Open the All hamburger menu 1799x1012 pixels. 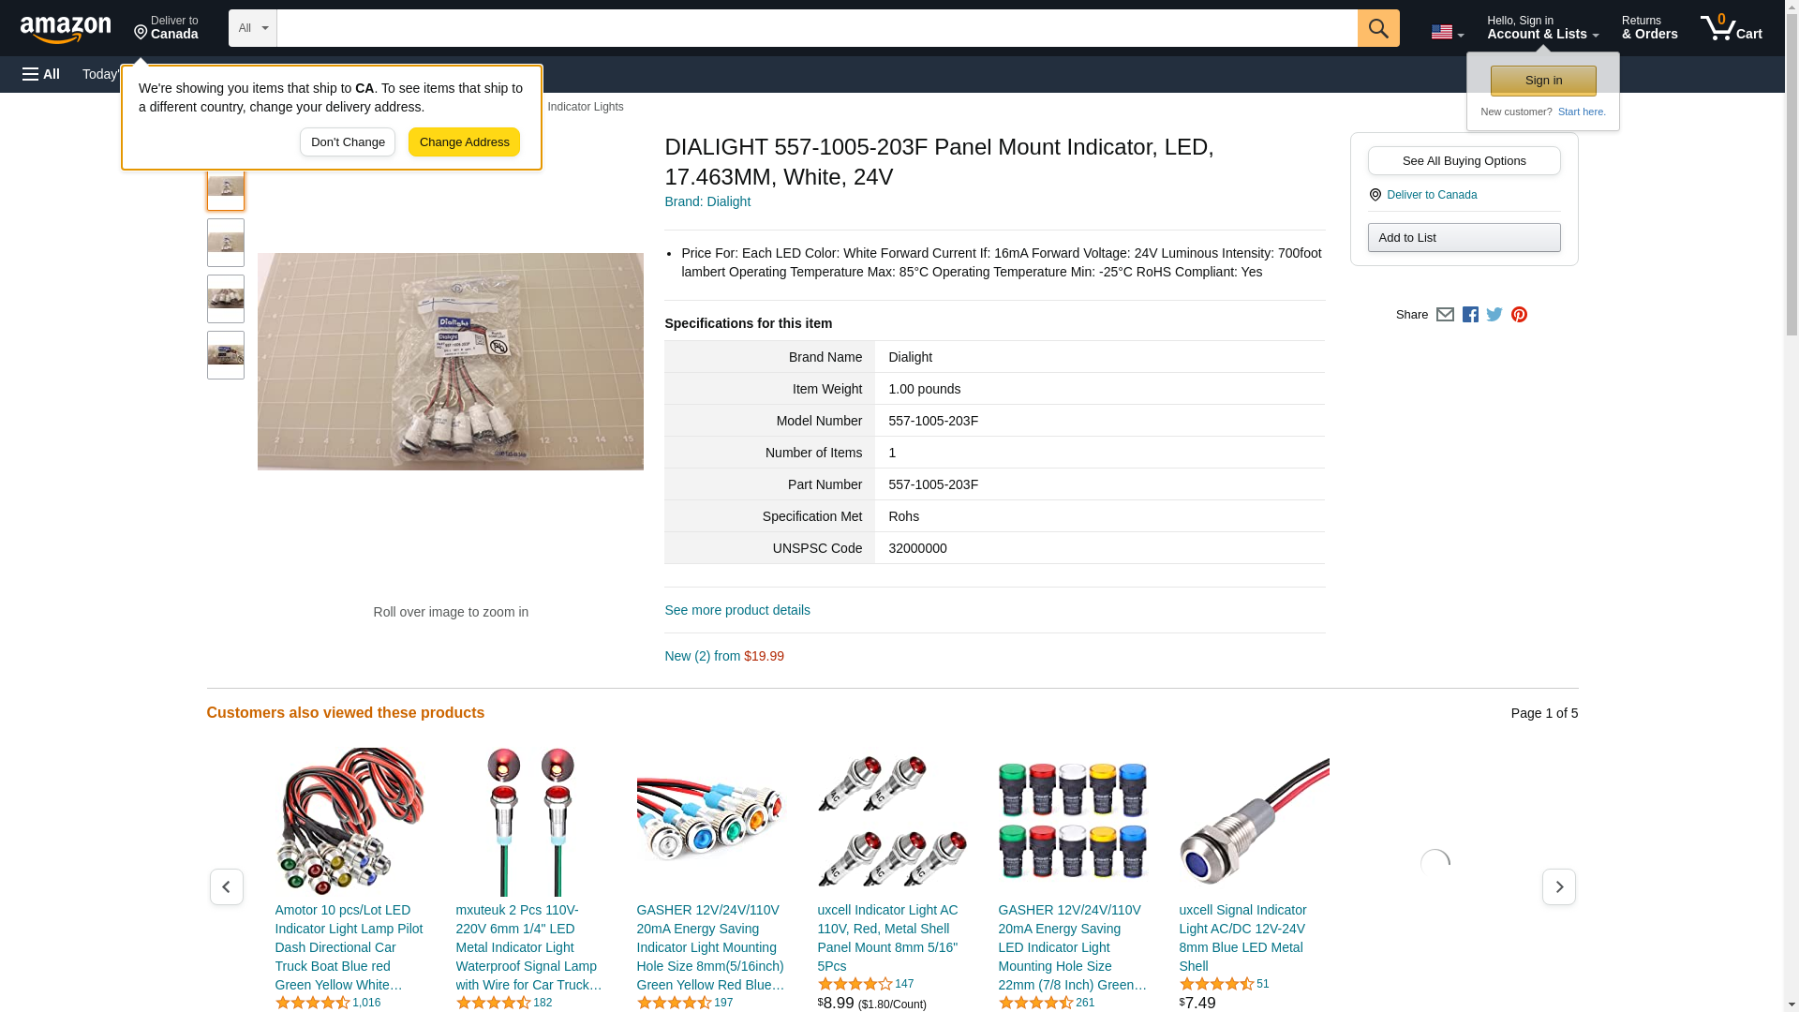[x=41, y=74]
